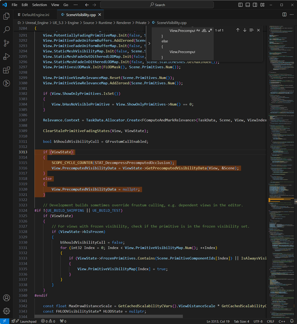This screenshot has height=324, width=297.
Task: Click the minimap on the right side
Action: (279, 127)
